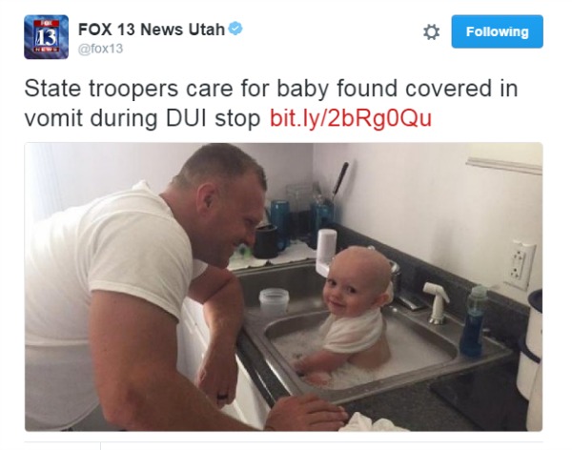Visit the FOX 13 News Utah profile name
This screenshot has width=572, height=450.
pos(151,30)
